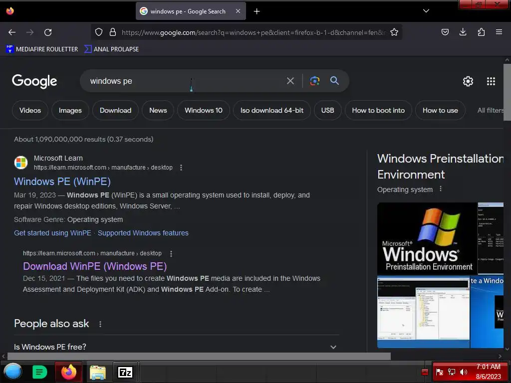This screenshot has width=511, height=383.
Task: Open the 7-Zip taskbar button
Action: coord(125,372)
